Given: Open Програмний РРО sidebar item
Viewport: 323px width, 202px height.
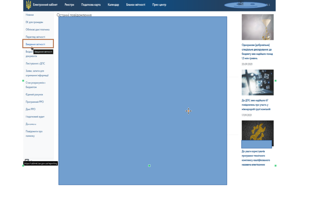Looking at the screenshot, I should tap(35, 102).
